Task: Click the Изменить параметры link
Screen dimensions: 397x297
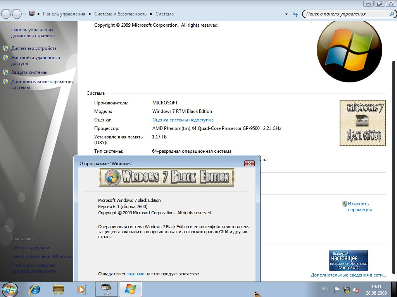Action: 359,207
